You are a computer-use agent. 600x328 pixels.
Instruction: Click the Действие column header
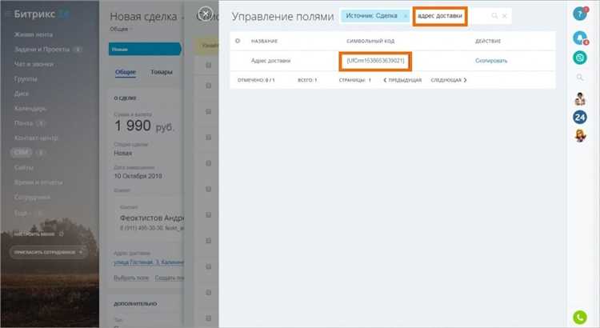pos(487,41)
